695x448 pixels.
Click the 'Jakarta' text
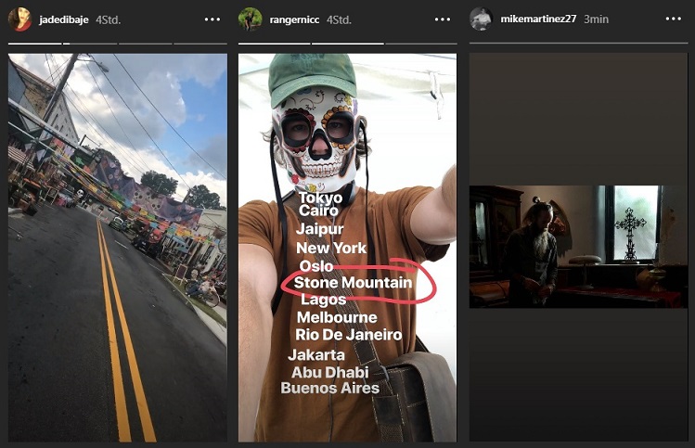[316, 354]
